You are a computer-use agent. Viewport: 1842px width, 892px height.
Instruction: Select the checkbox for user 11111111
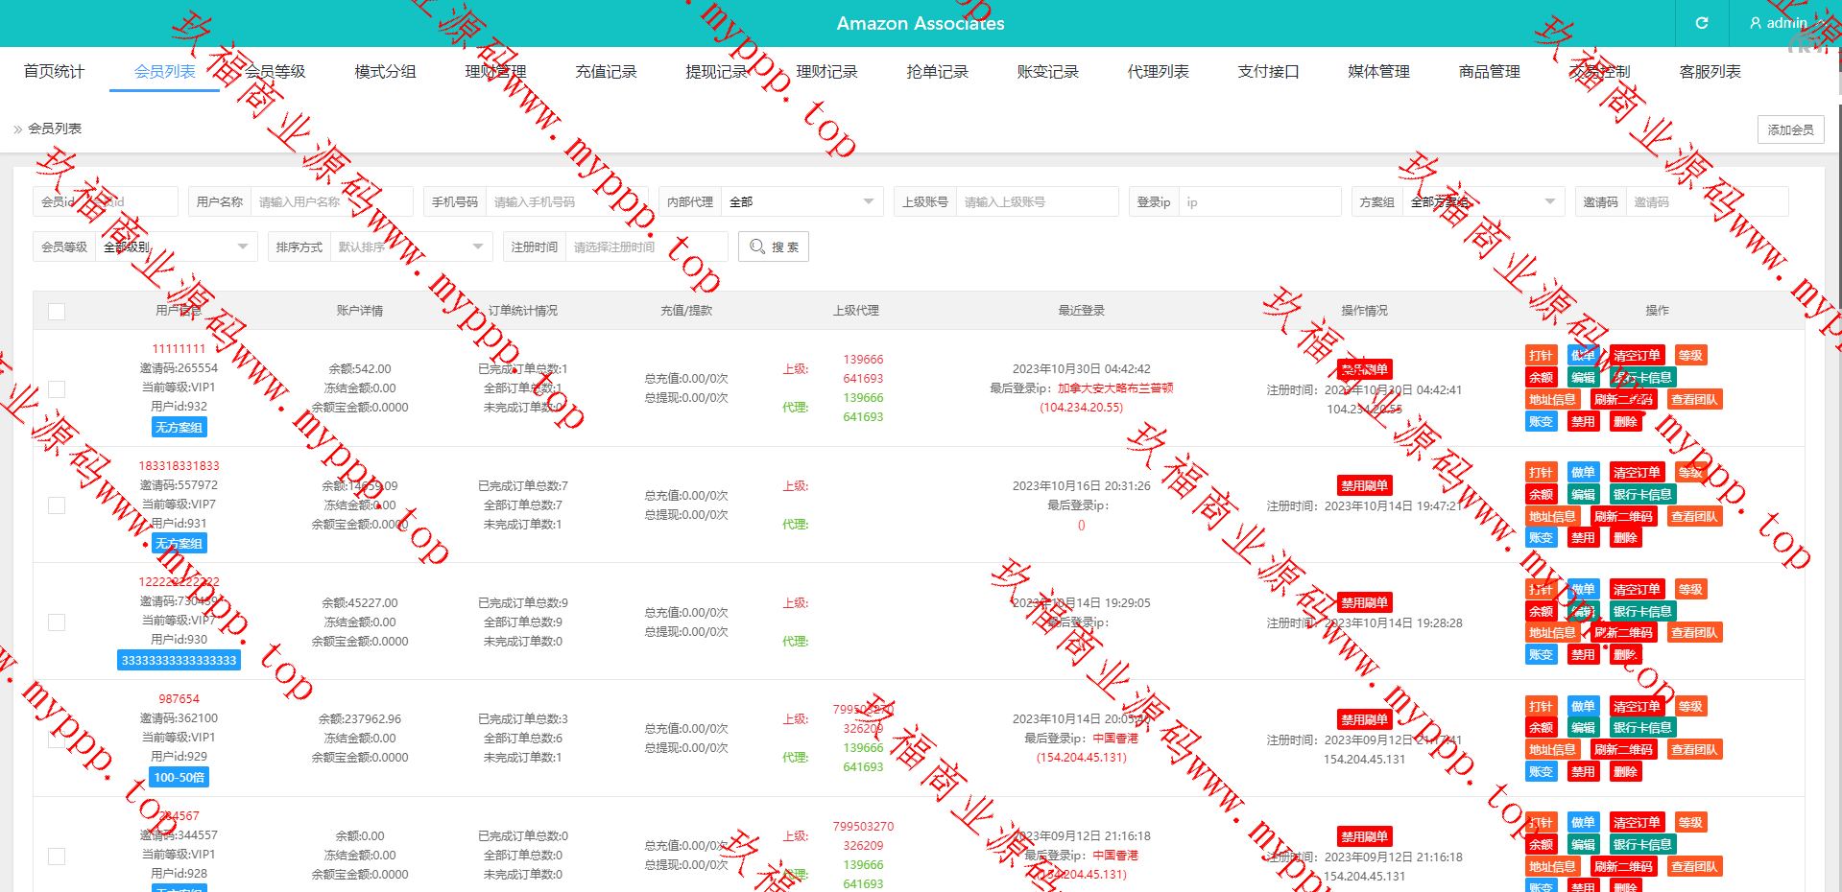click(57, 388)
